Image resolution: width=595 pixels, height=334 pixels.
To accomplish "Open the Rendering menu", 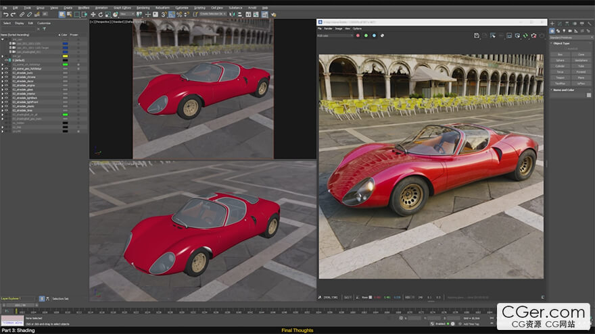I will click(x=143, y=7).
